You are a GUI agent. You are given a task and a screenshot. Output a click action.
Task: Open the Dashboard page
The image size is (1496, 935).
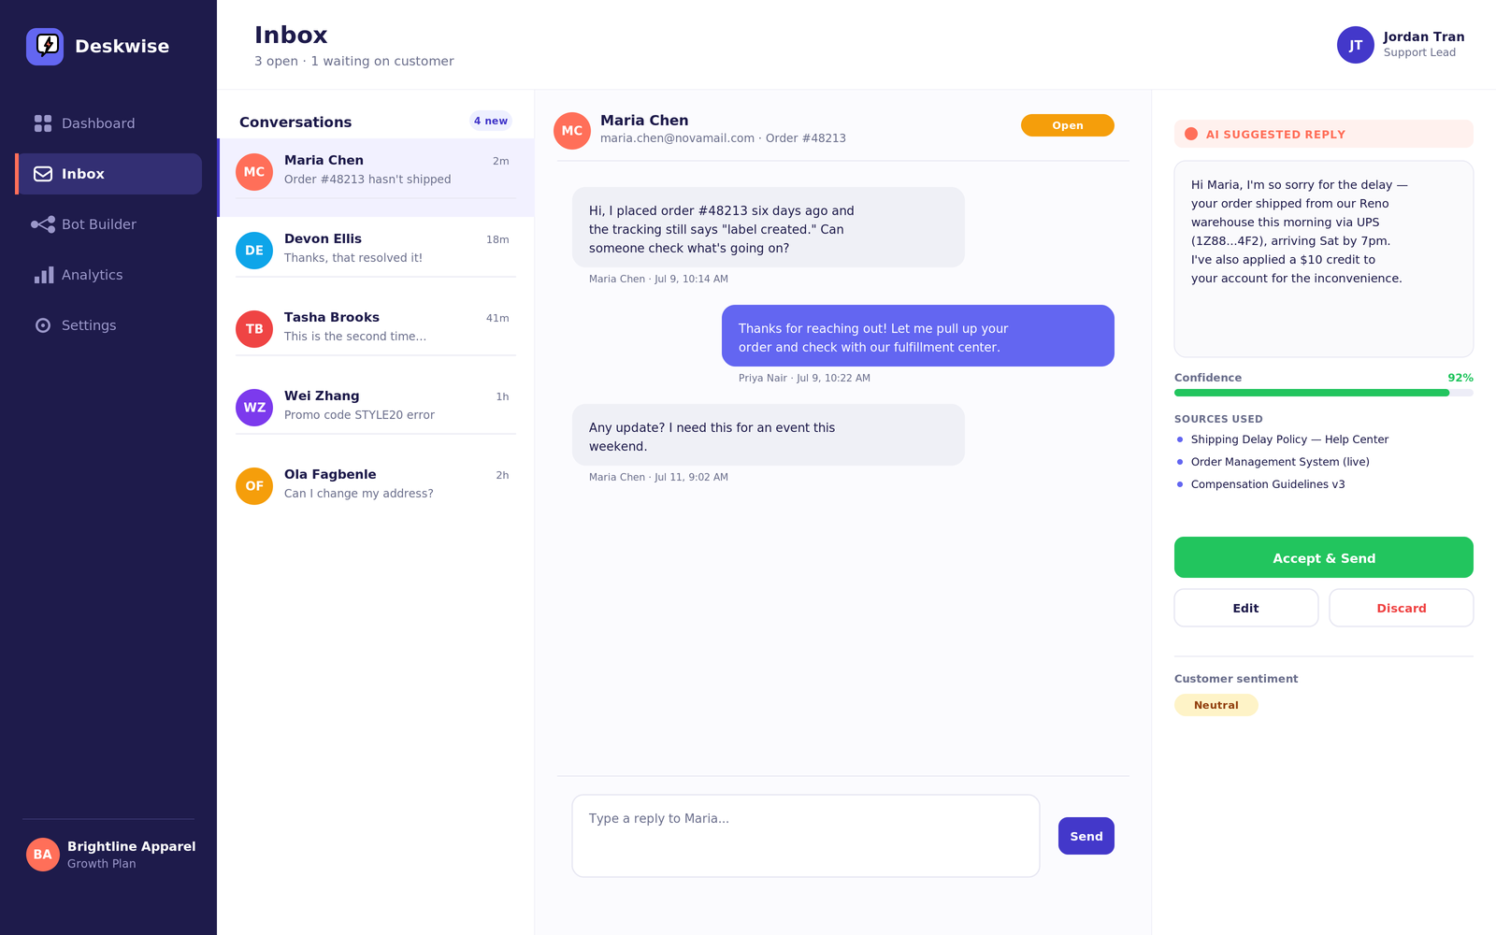coord(108,123)
